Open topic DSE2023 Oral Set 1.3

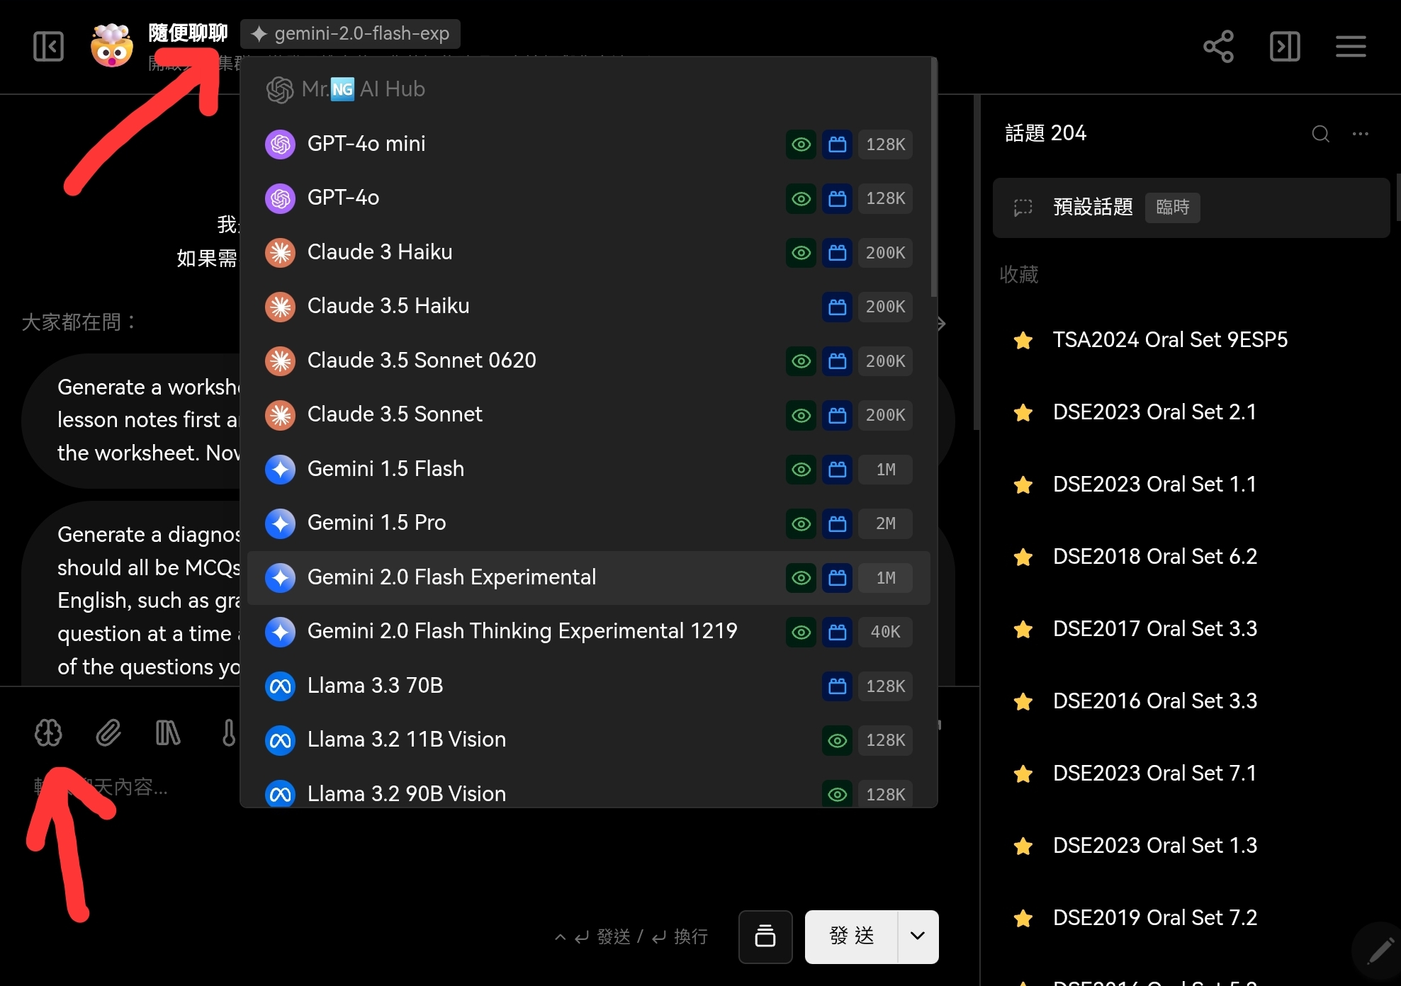[x=1191, y=846]
